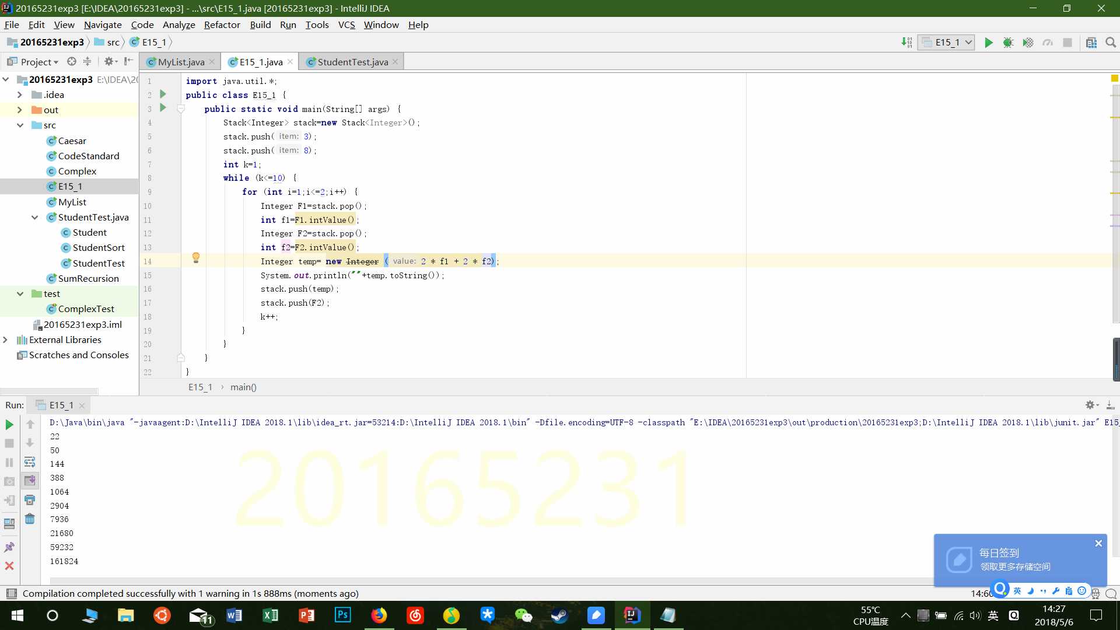Expand the External Libraries tree node

coord(6,339)
